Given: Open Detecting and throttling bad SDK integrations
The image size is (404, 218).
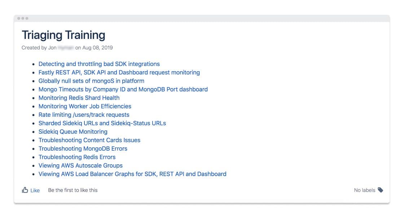Looking at the screenshot, I should [x=99, y=64].
